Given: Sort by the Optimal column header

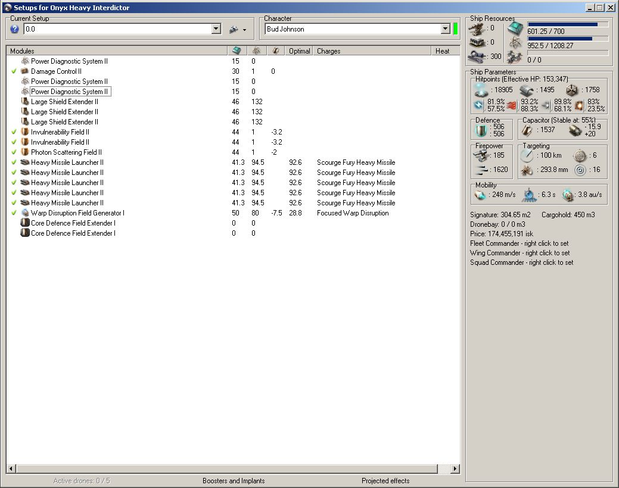Looking at the screenshot, I should point(299,51).
